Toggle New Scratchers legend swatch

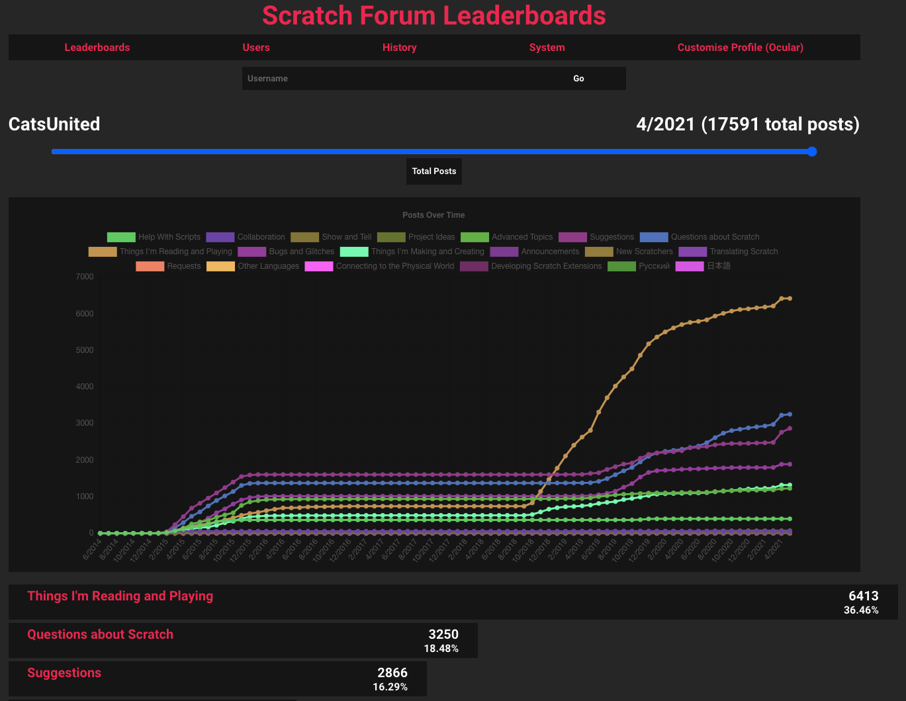pos(599,252)
